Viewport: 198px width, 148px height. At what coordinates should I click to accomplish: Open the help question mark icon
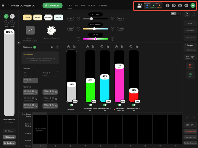point(168,6)
